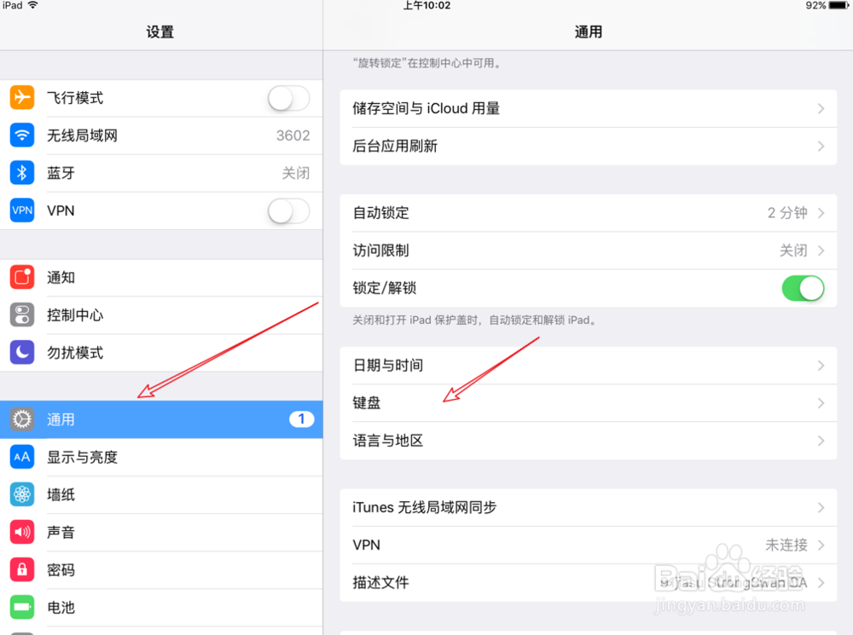Open the 墙纸 wallpaper flower icon
Viewport: 853px width, 635px height.
click(x=22, y=494)
